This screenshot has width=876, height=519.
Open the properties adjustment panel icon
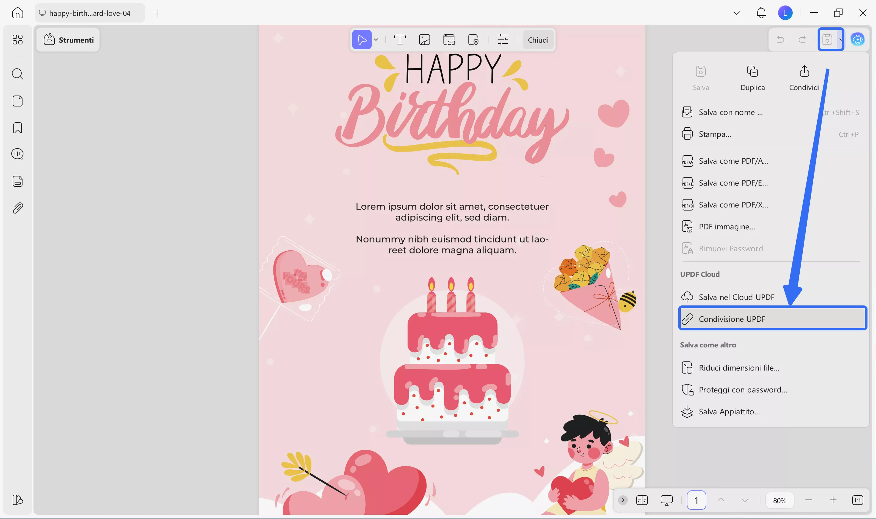[x=503, y=40]
